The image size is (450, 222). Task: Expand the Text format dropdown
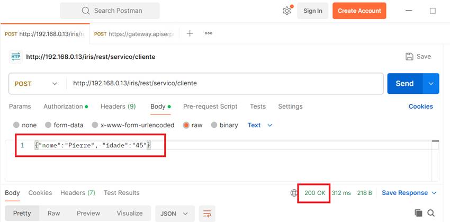click(260, 126)
